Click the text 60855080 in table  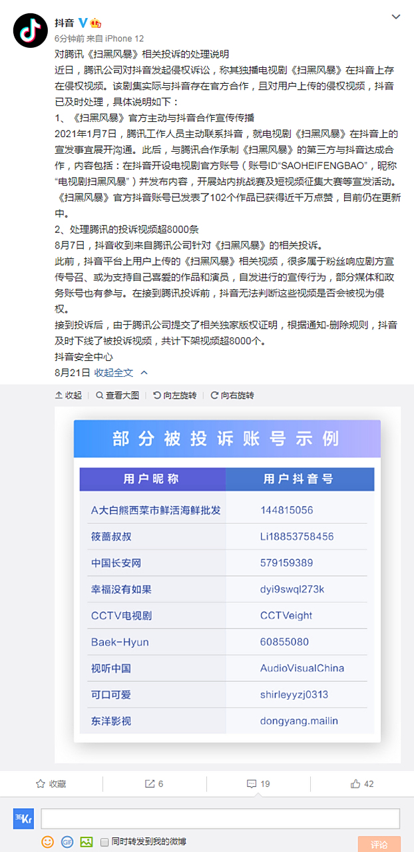click(285, 642)
